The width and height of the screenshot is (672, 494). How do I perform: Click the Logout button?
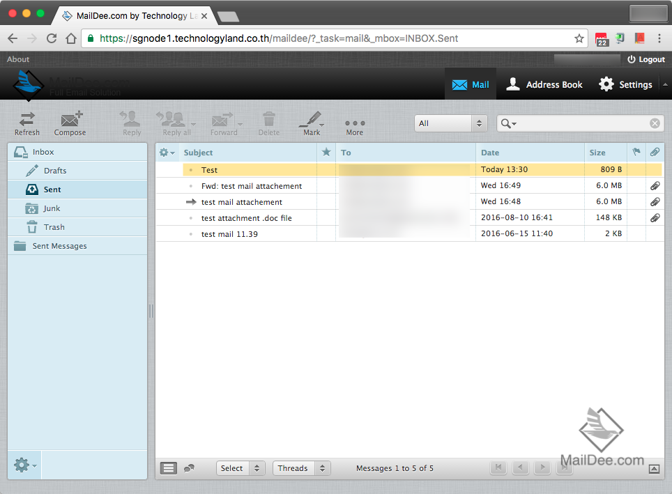click(646, 59)
